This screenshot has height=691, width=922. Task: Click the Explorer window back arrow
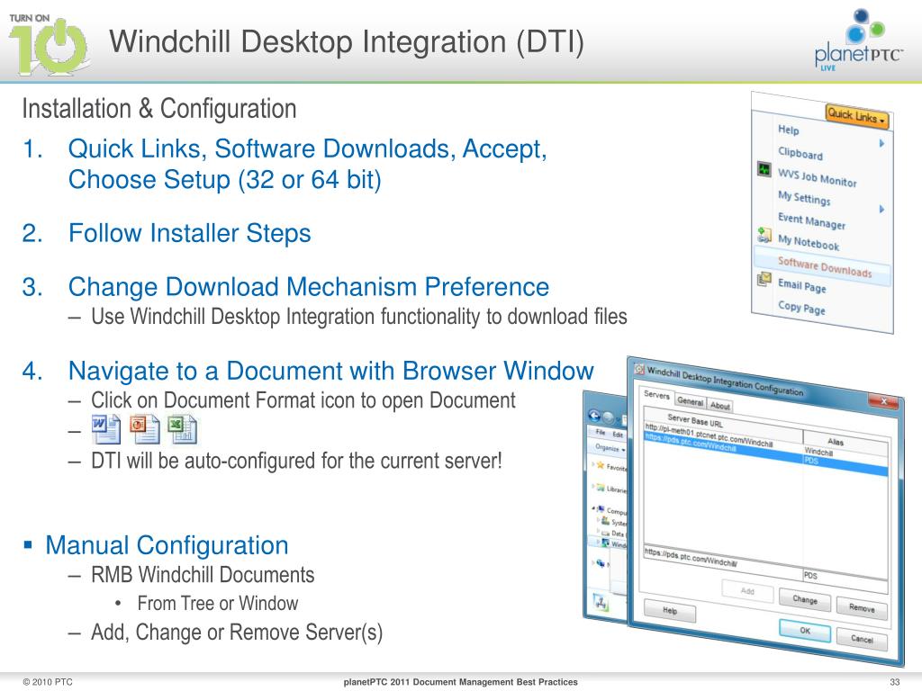(x=594, y=416)
